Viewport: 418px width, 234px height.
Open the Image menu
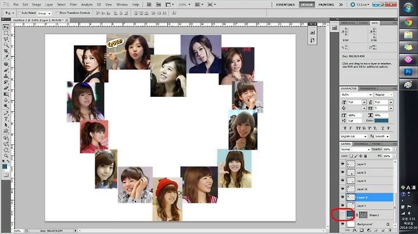pyautogui.click(x=37, y=5)
